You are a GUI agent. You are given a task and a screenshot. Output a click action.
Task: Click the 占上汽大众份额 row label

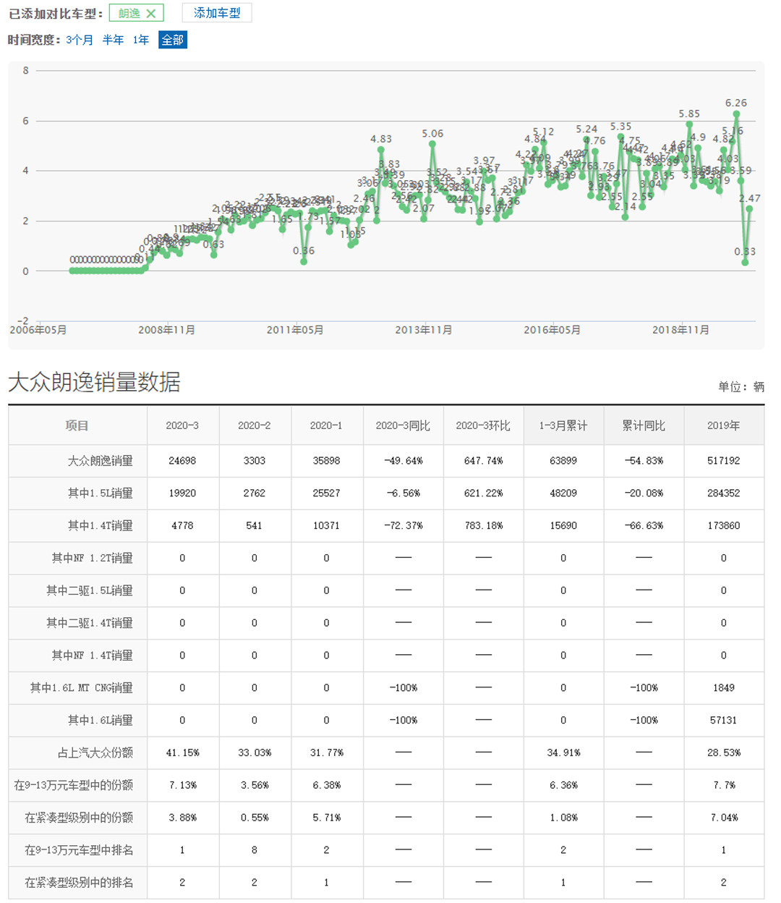point(95,752)
